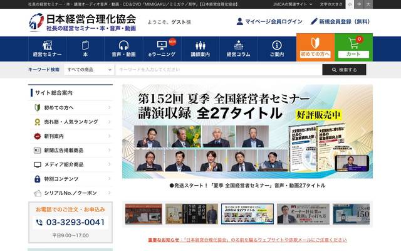Image resolution: width=401 pixels, height=251 pixels.
Task: Open the 音声・動画 headphones icon
Action: click(x=123, y=45)
